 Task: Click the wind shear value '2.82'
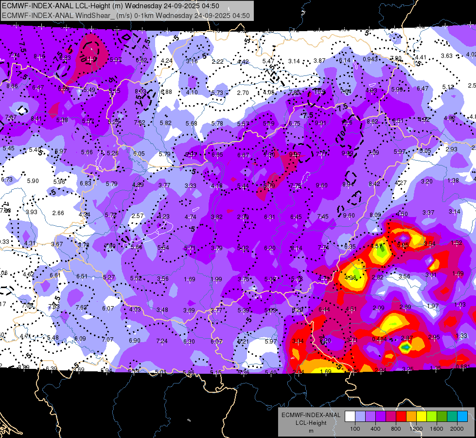tap(378, 277)
